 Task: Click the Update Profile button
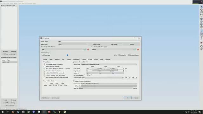point(96,44)
